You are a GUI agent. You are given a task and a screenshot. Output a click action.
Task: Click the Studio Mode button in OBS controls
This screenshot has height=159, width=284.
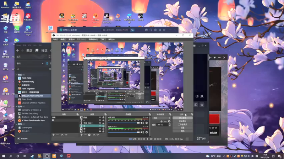tap(182, 125)
